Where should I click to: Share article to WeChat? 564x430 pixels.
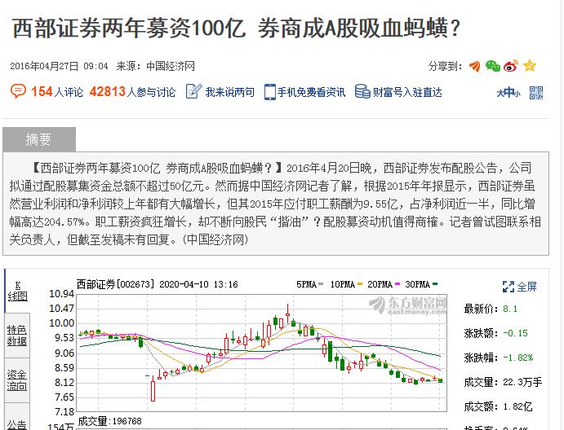click(492, 66)
